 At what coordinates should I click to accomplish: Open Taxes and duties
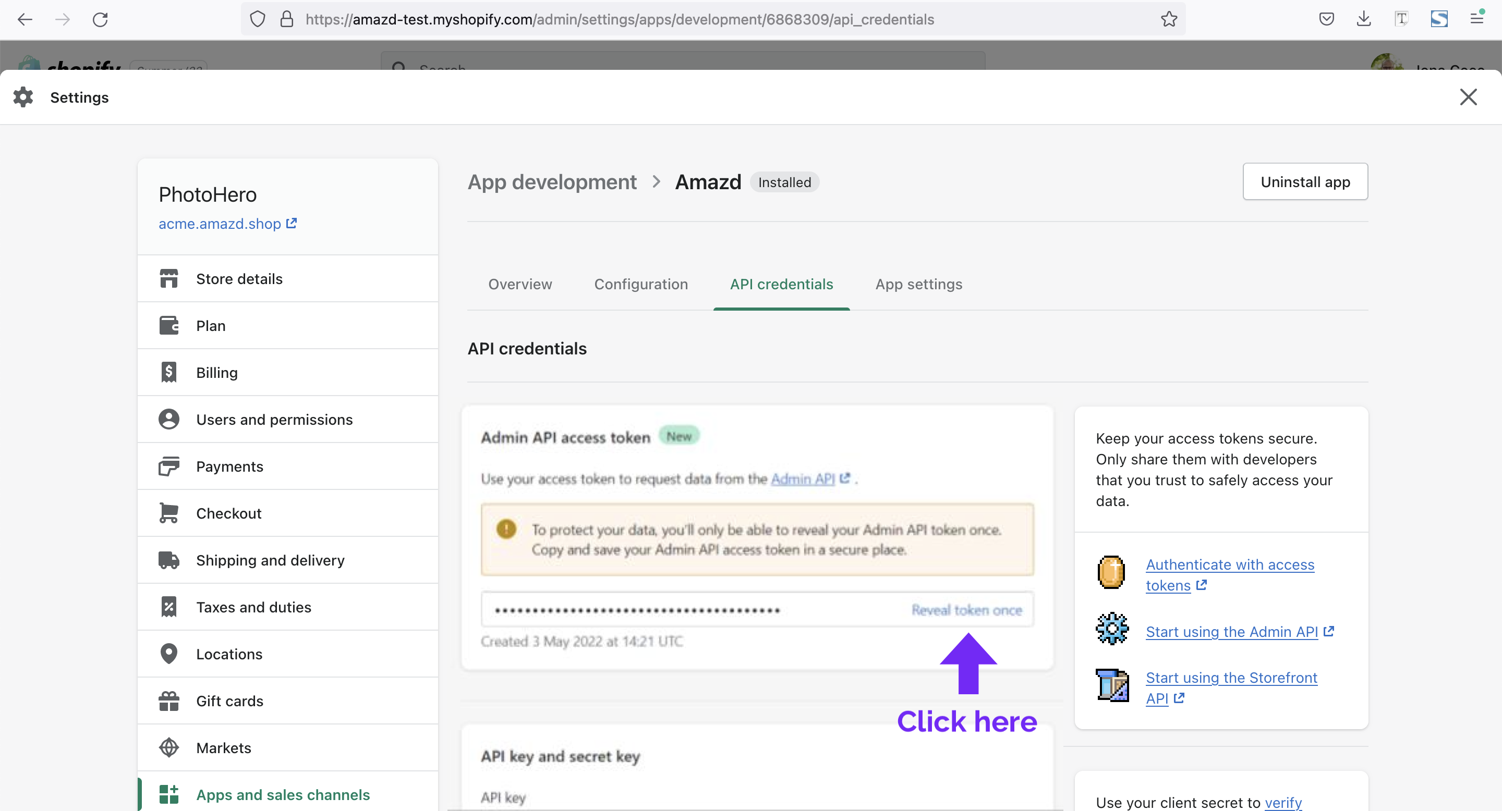point(287,607)
